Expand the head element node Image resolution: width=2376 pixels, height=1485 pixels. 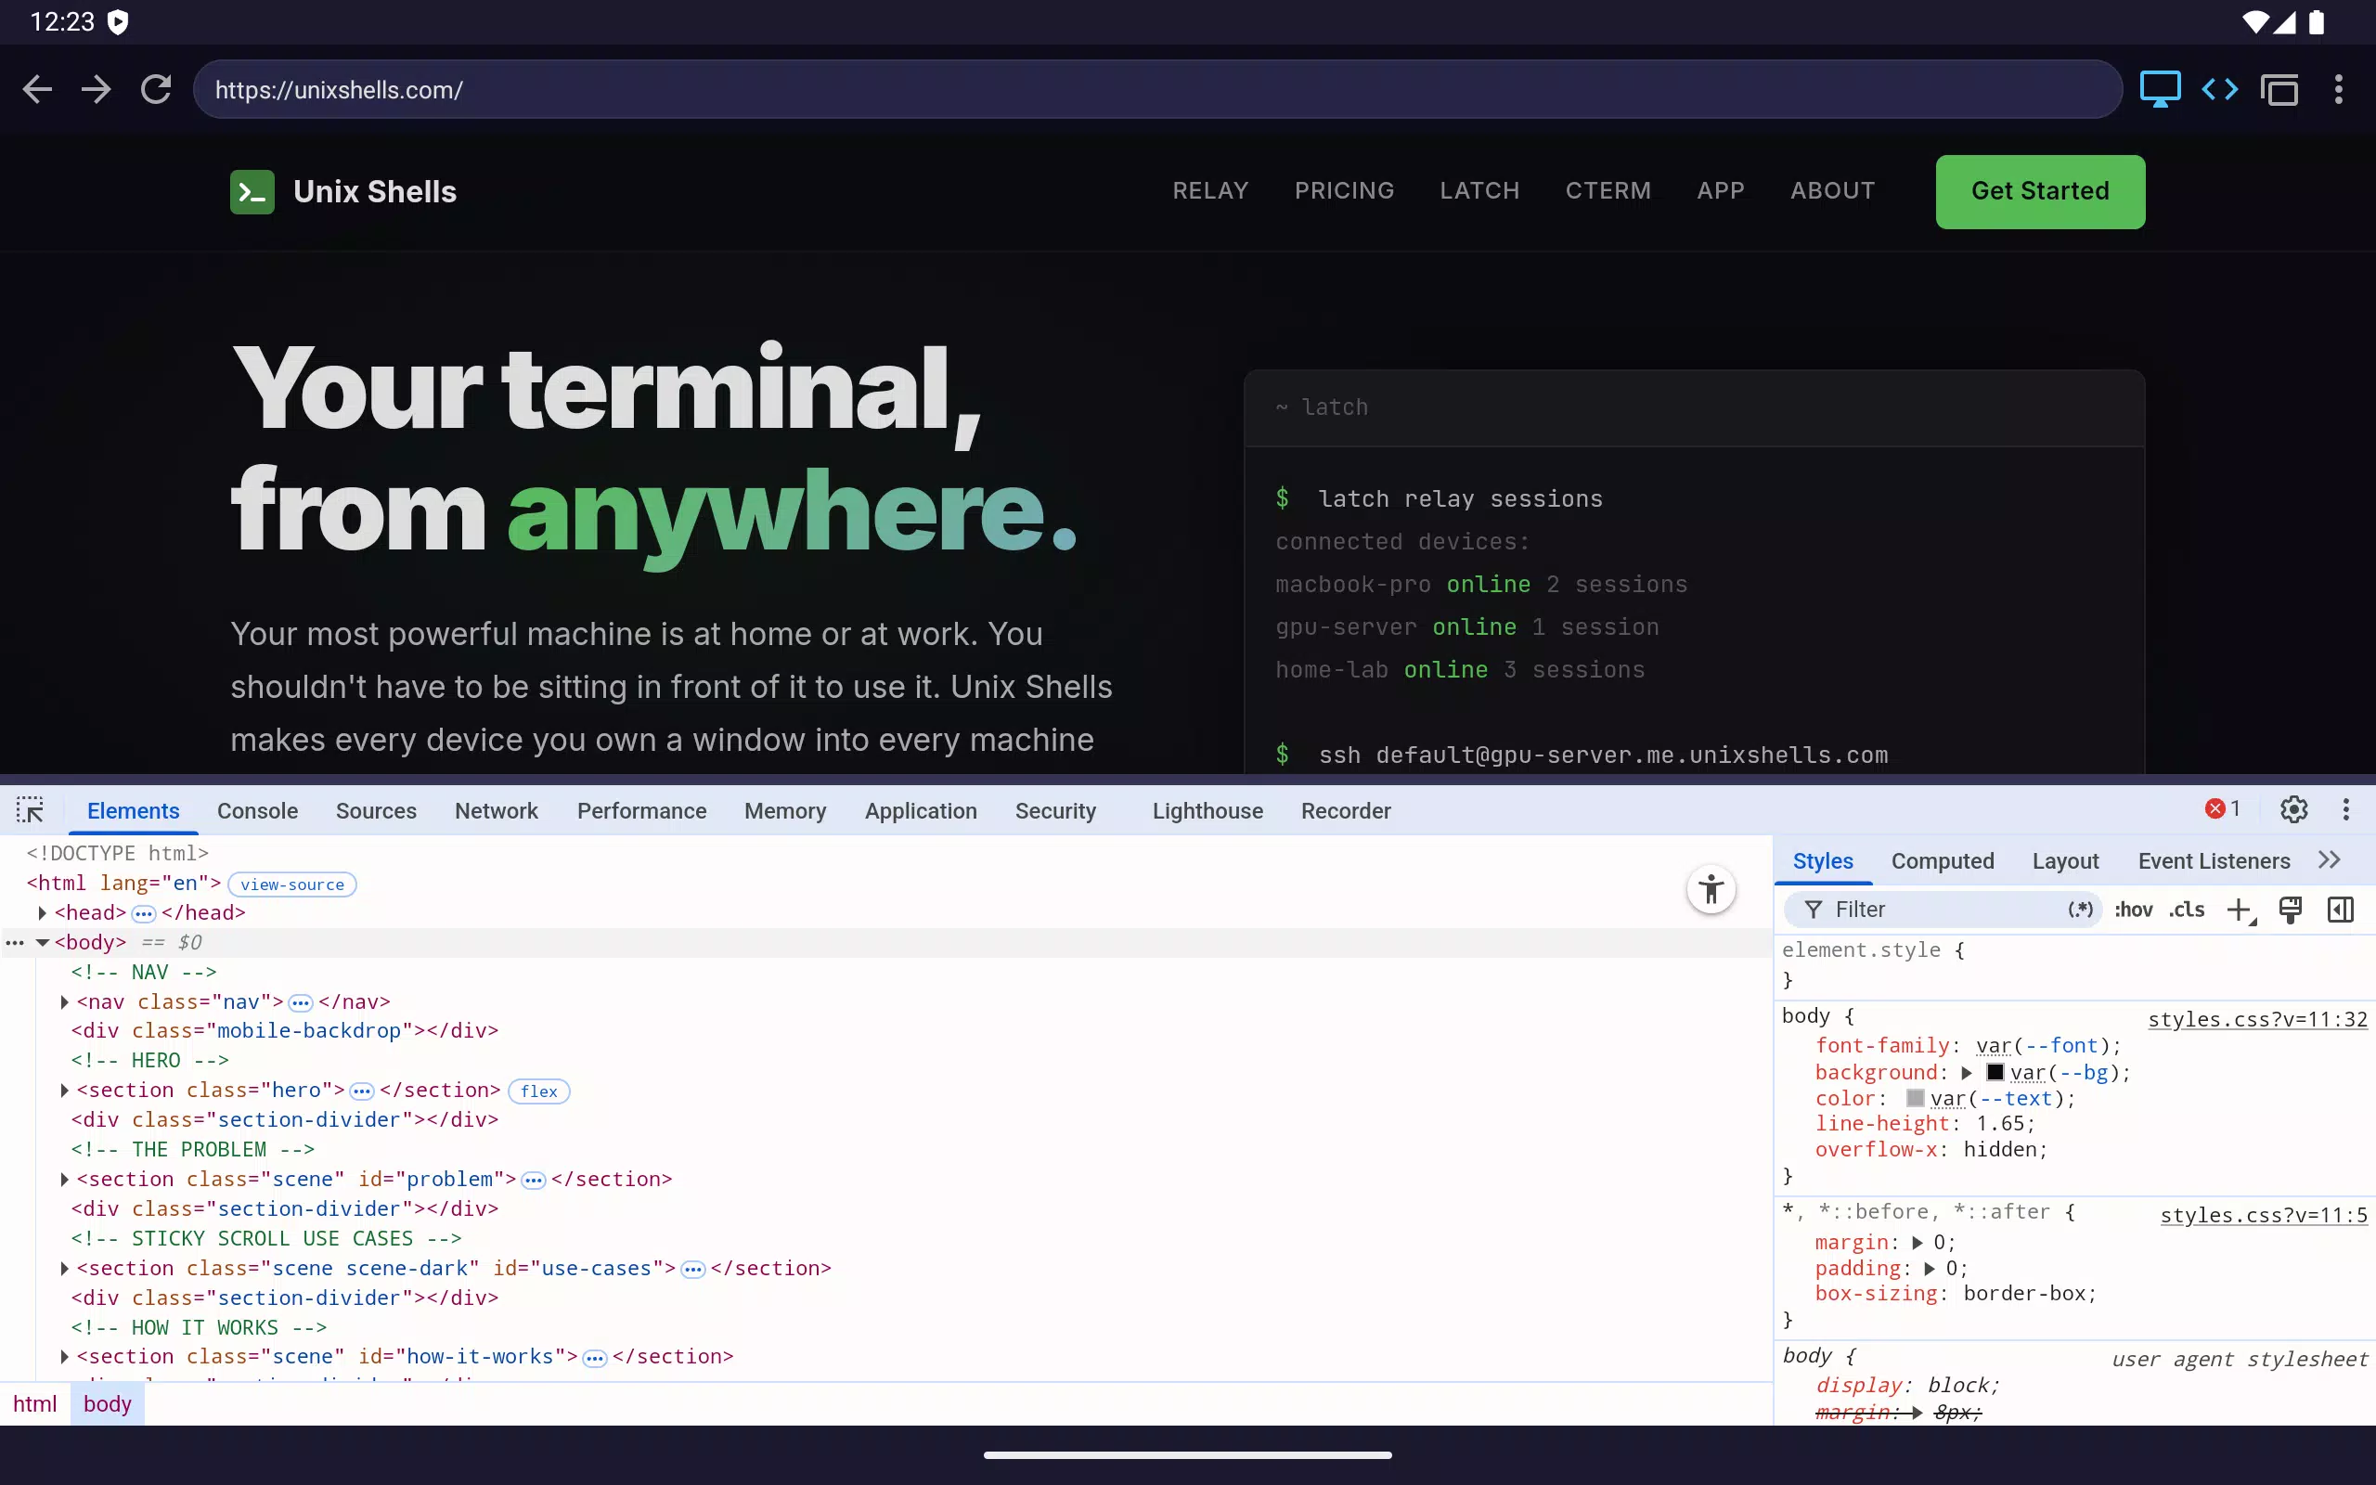[x=42, y=913]
